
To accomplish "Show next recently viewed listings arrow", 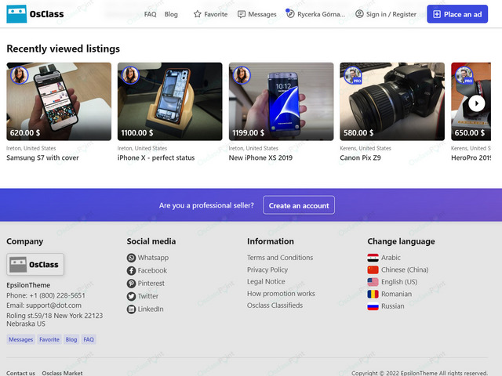I will [477, 103].
